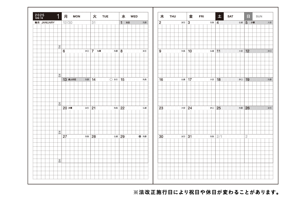Select January 1 元日 holiday cell
Viewport: 306px width, 200px height.
[134, 22]
